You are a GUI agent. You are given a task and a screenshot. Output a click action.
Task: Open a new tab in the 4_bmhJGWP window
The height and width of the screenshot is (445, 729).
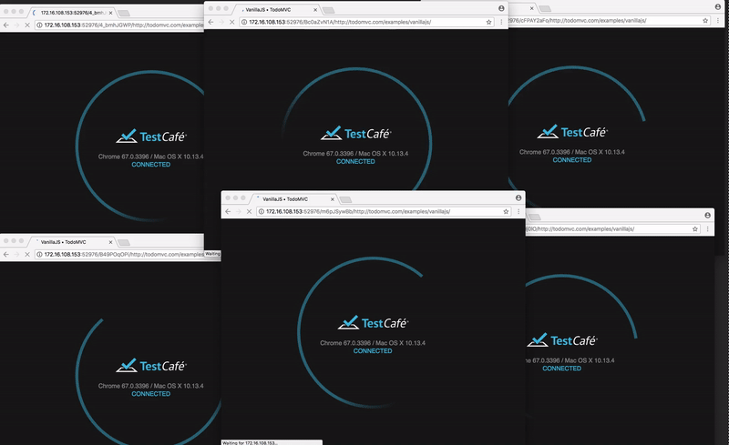[x=124, y=13]
